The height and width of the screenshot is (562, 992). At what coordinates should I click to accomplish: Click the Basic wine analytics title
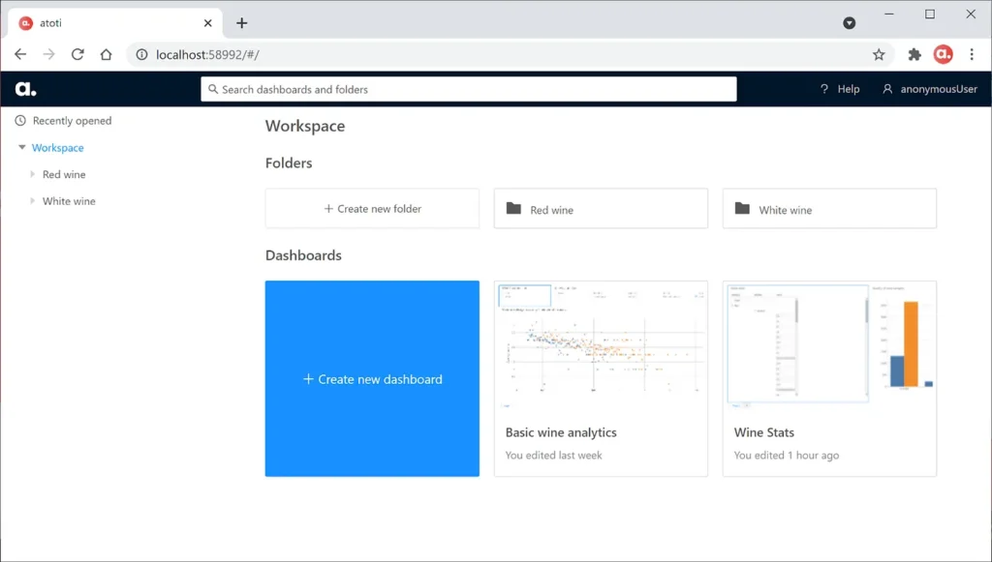point(561,432)
